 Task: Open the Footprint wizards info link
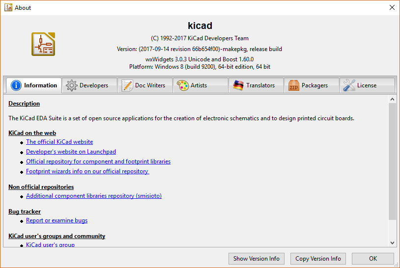tap(87, 171)
